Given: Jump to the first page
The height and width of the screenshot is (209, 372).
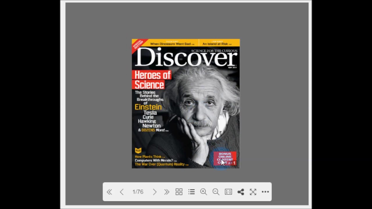Looking at the screenshot, I should [x=109, y=192].
